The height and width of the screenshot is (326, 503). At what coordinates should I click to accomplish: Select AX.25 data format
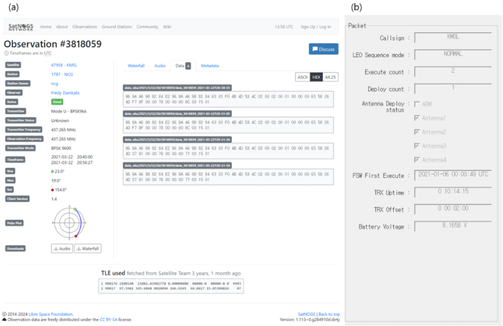[330, 77]
